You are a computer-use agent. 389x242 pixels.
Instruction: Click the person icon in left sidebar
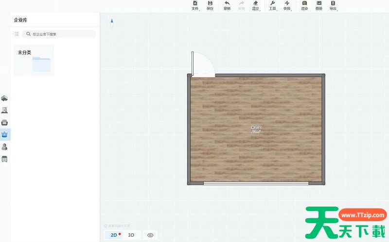5,146
